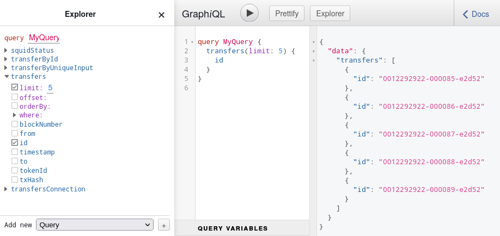Click the id 0012292922-000085-e2d52 result

pos(431,79)
